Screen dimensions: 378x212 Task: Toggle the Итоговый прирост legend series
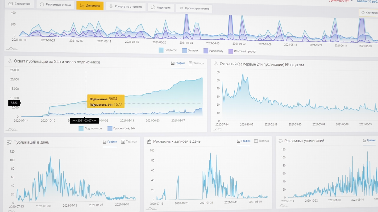coord(242,51)
